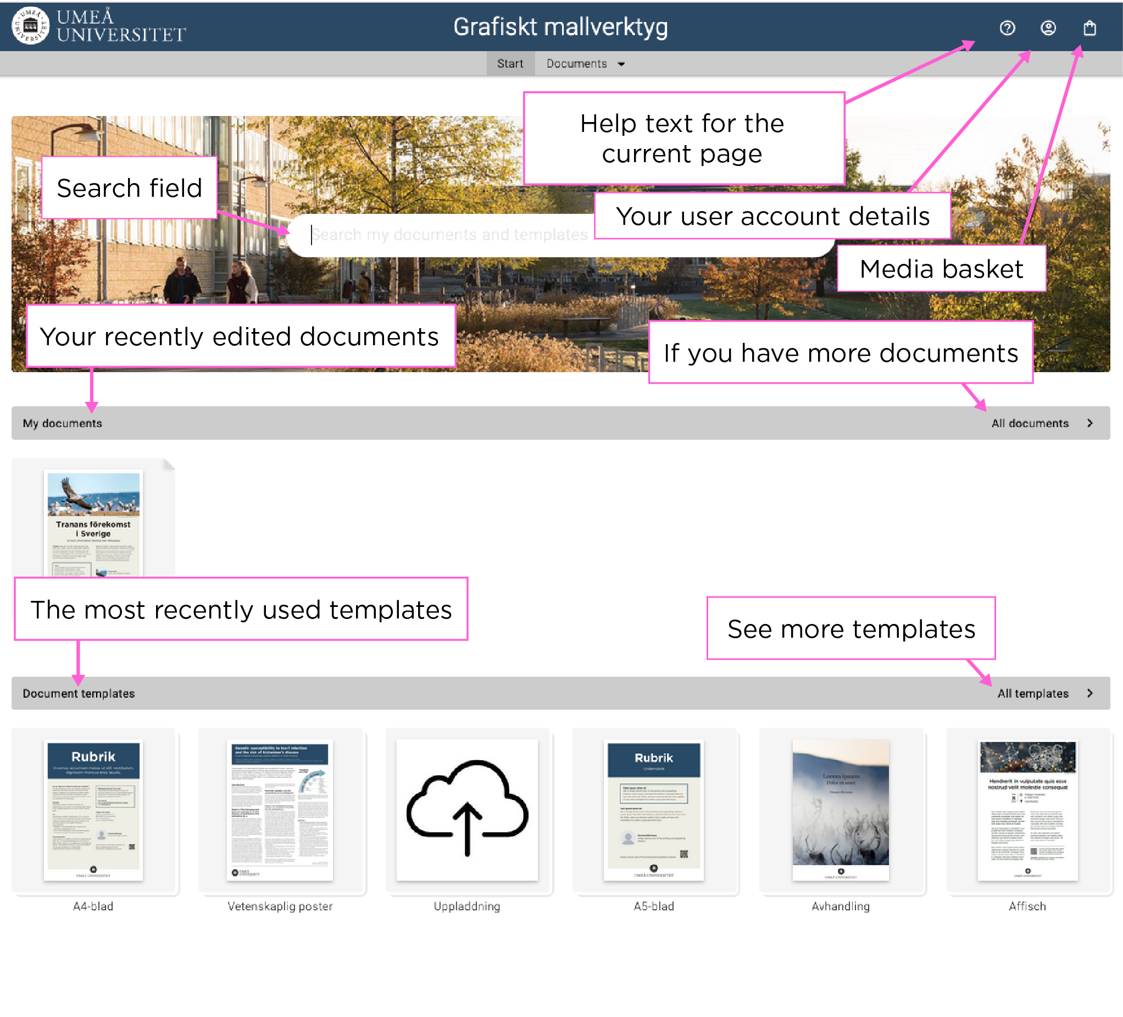Click the chevron beside All documents
The image size is (1123, 1017).
click(1090, 423)
